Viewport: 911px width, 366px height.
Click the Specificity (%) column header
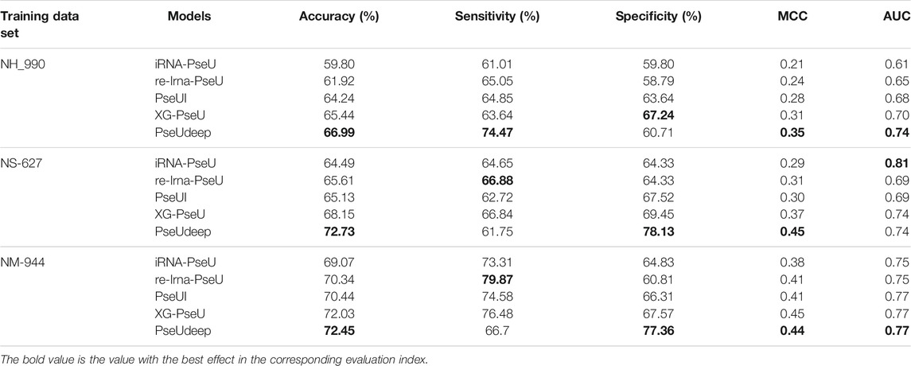point(658,17)
